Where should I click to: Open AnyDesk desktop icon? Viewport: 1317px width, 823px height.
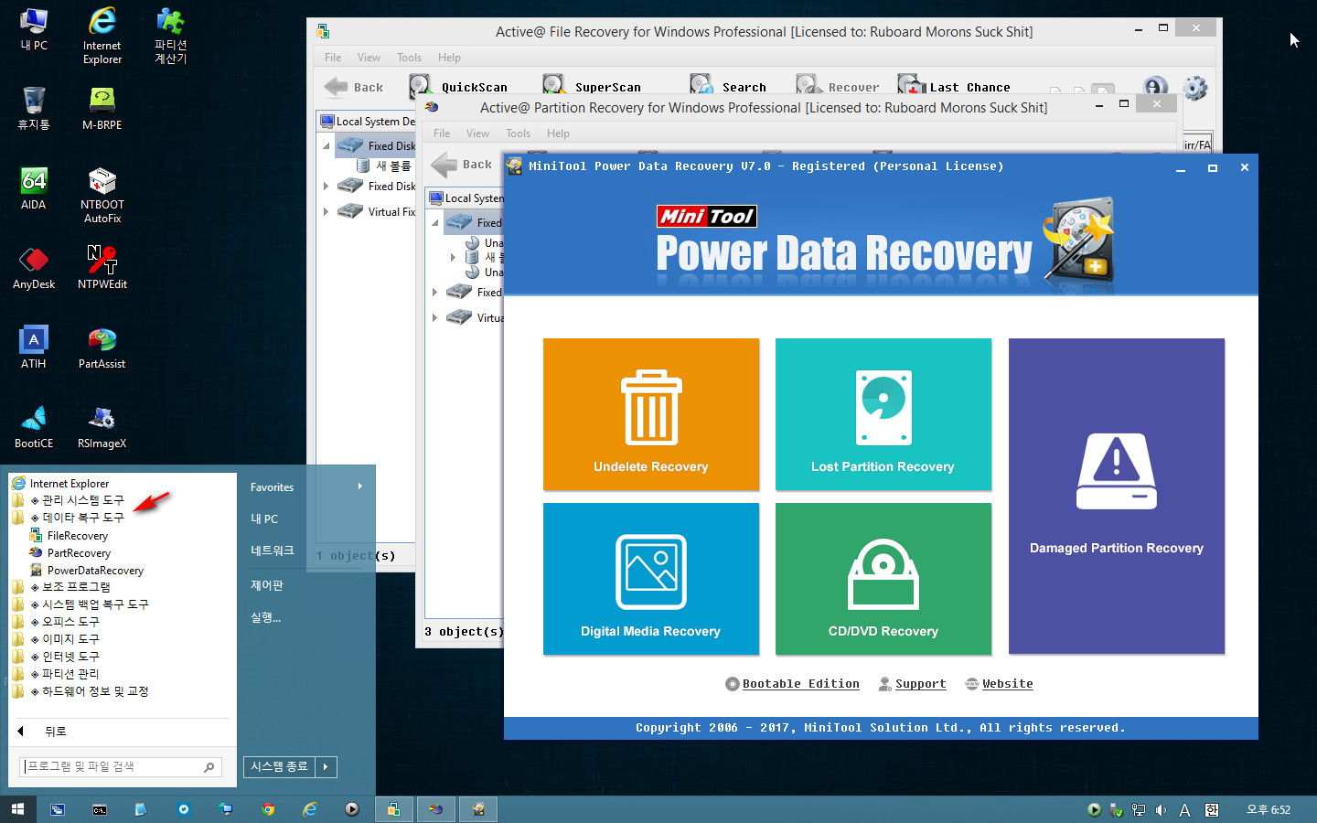tap(34, 268)
